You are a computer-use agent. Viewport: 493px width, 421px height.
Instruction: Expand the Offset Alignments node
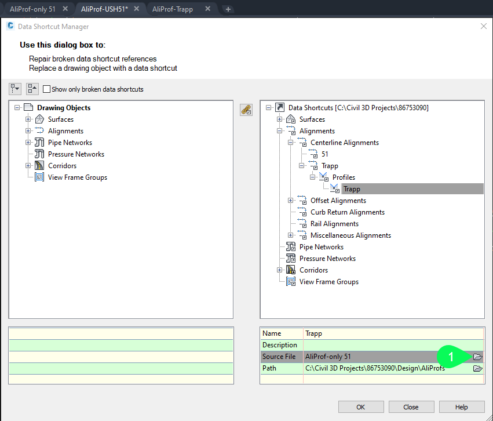[x=291, y=201]
